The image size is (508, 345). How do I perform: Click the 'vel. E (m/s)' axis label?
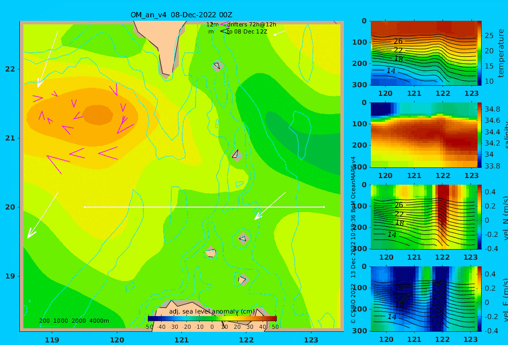pos(505,299)
